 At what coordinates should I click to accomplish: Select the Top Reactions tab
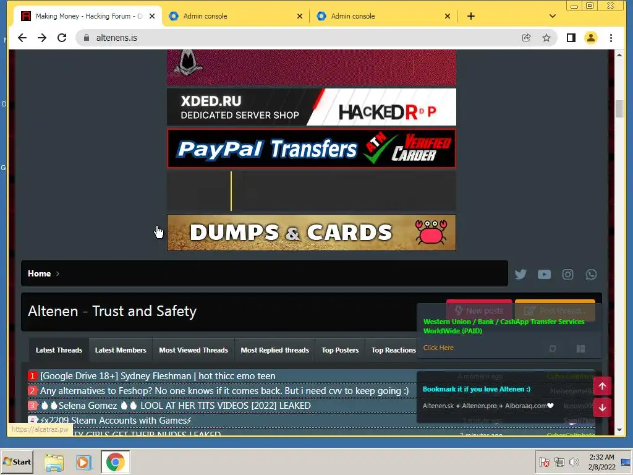click(393, 350)
